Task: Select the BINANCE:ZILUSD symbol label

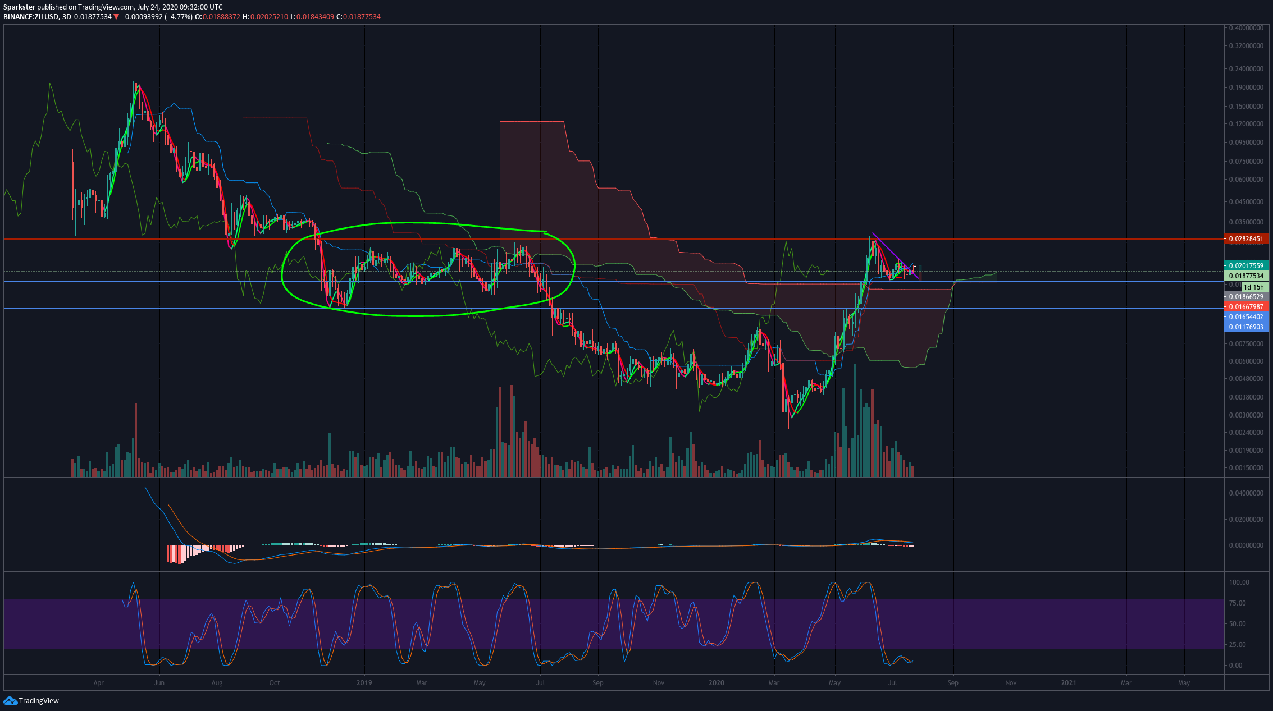Action: pyautogui.click(x=31, y=17)
